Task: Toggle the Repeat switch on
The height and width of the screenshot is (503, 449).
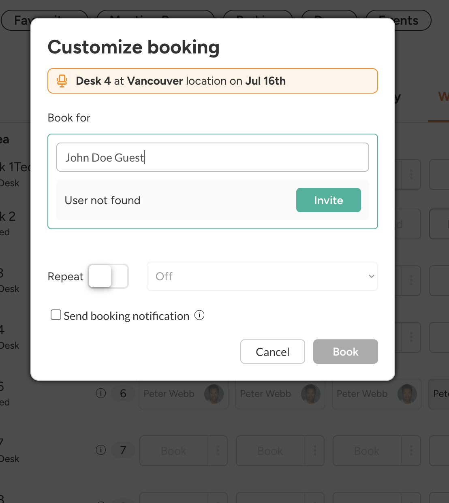Action: (x=109, y=276)
